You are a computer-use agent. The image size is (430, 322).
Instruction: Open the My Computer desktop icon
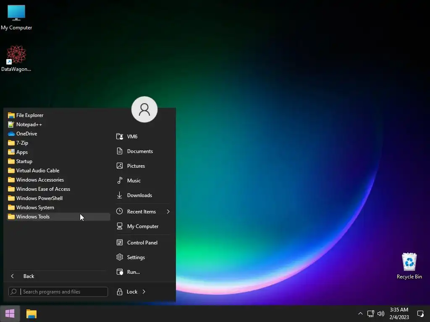click(16, 18)
